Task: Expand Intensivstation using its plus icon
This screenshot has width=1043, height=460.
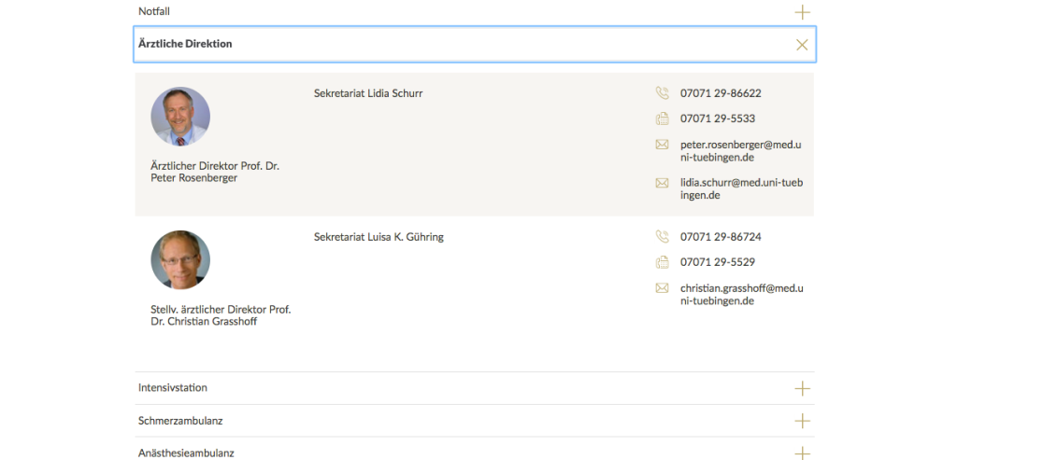Action: click(x=802, y=388)
